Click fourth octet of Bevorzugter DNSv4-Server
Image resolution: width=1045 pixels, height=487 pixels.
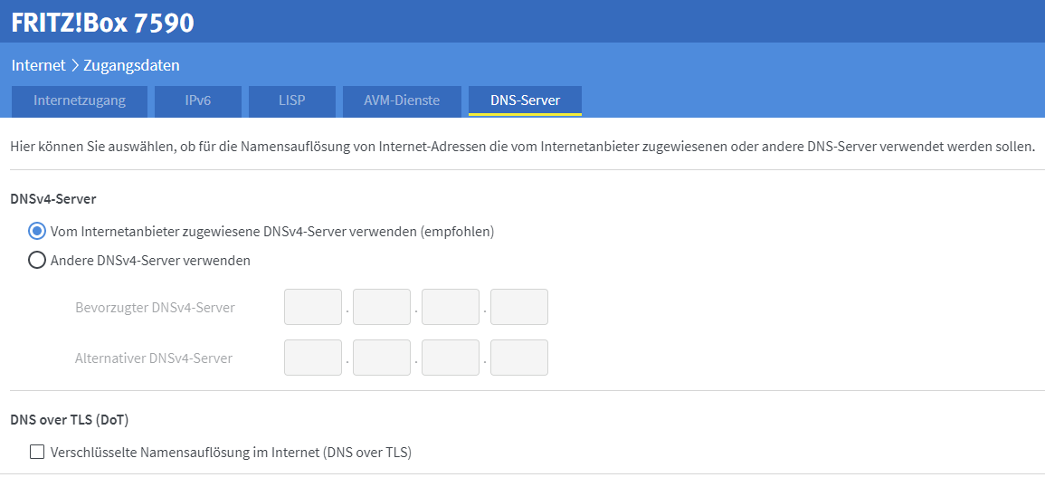(x=519, y=307)
